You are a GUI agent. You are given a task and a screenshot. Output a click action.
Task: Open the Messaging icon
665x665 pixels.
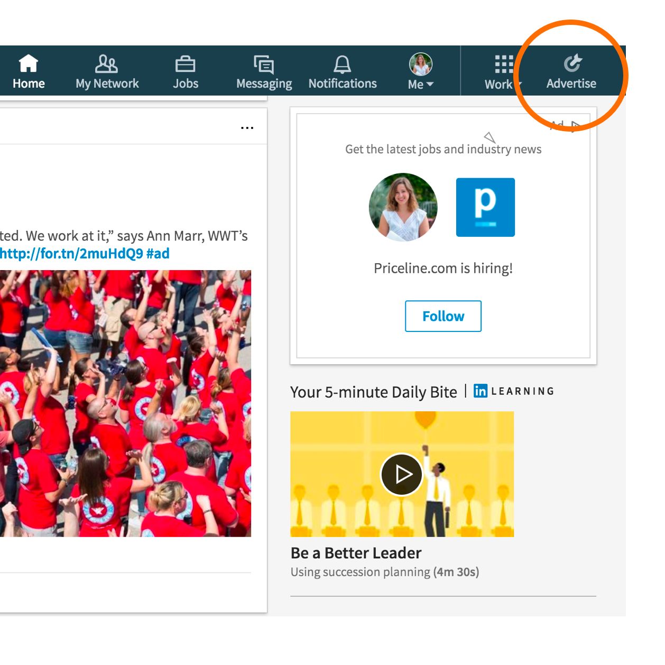264,65
